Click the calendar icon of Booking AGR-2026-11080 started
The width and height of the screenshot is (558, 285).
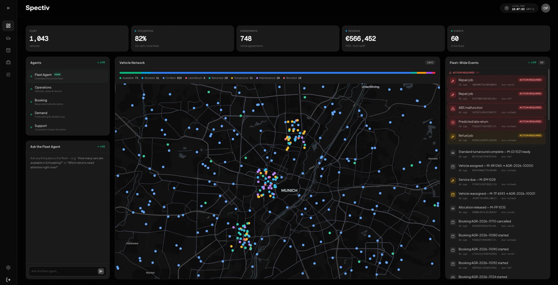pos(453,236)
